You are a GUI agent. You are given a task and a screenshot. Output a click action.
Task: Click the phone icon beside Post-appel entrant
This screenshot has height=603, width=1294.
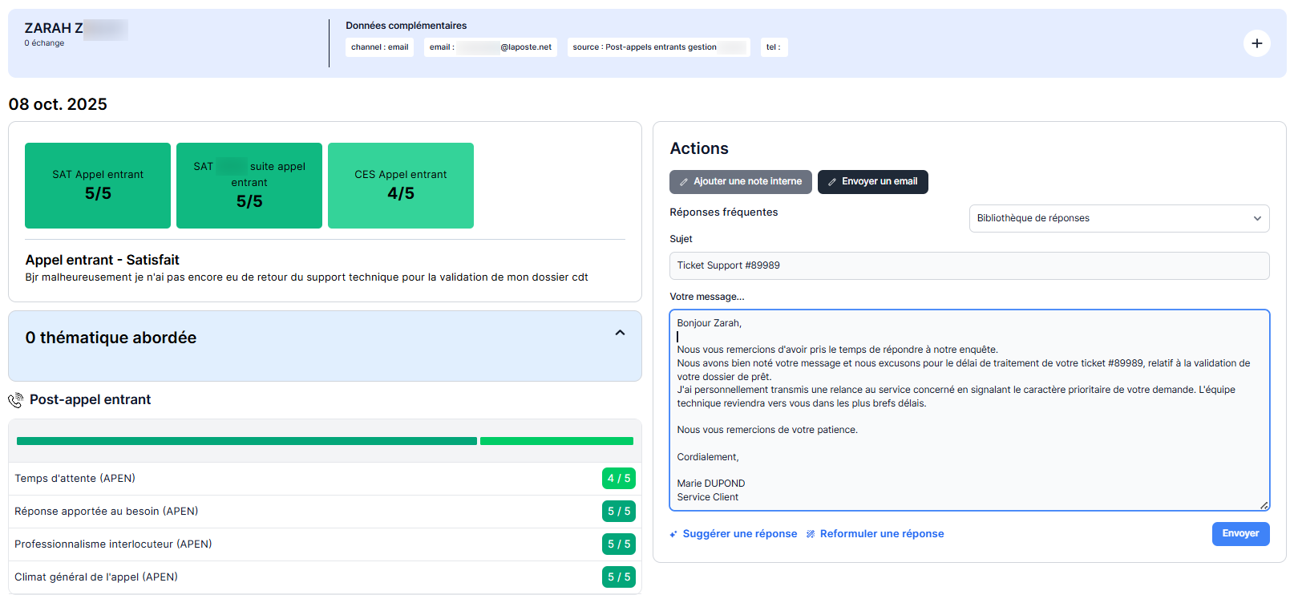(x=15, y=400)
